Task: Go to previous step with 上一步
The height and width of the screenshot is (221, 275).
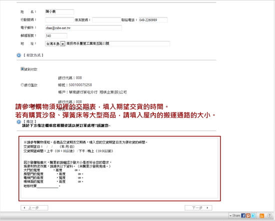Action: pos(34,208)
